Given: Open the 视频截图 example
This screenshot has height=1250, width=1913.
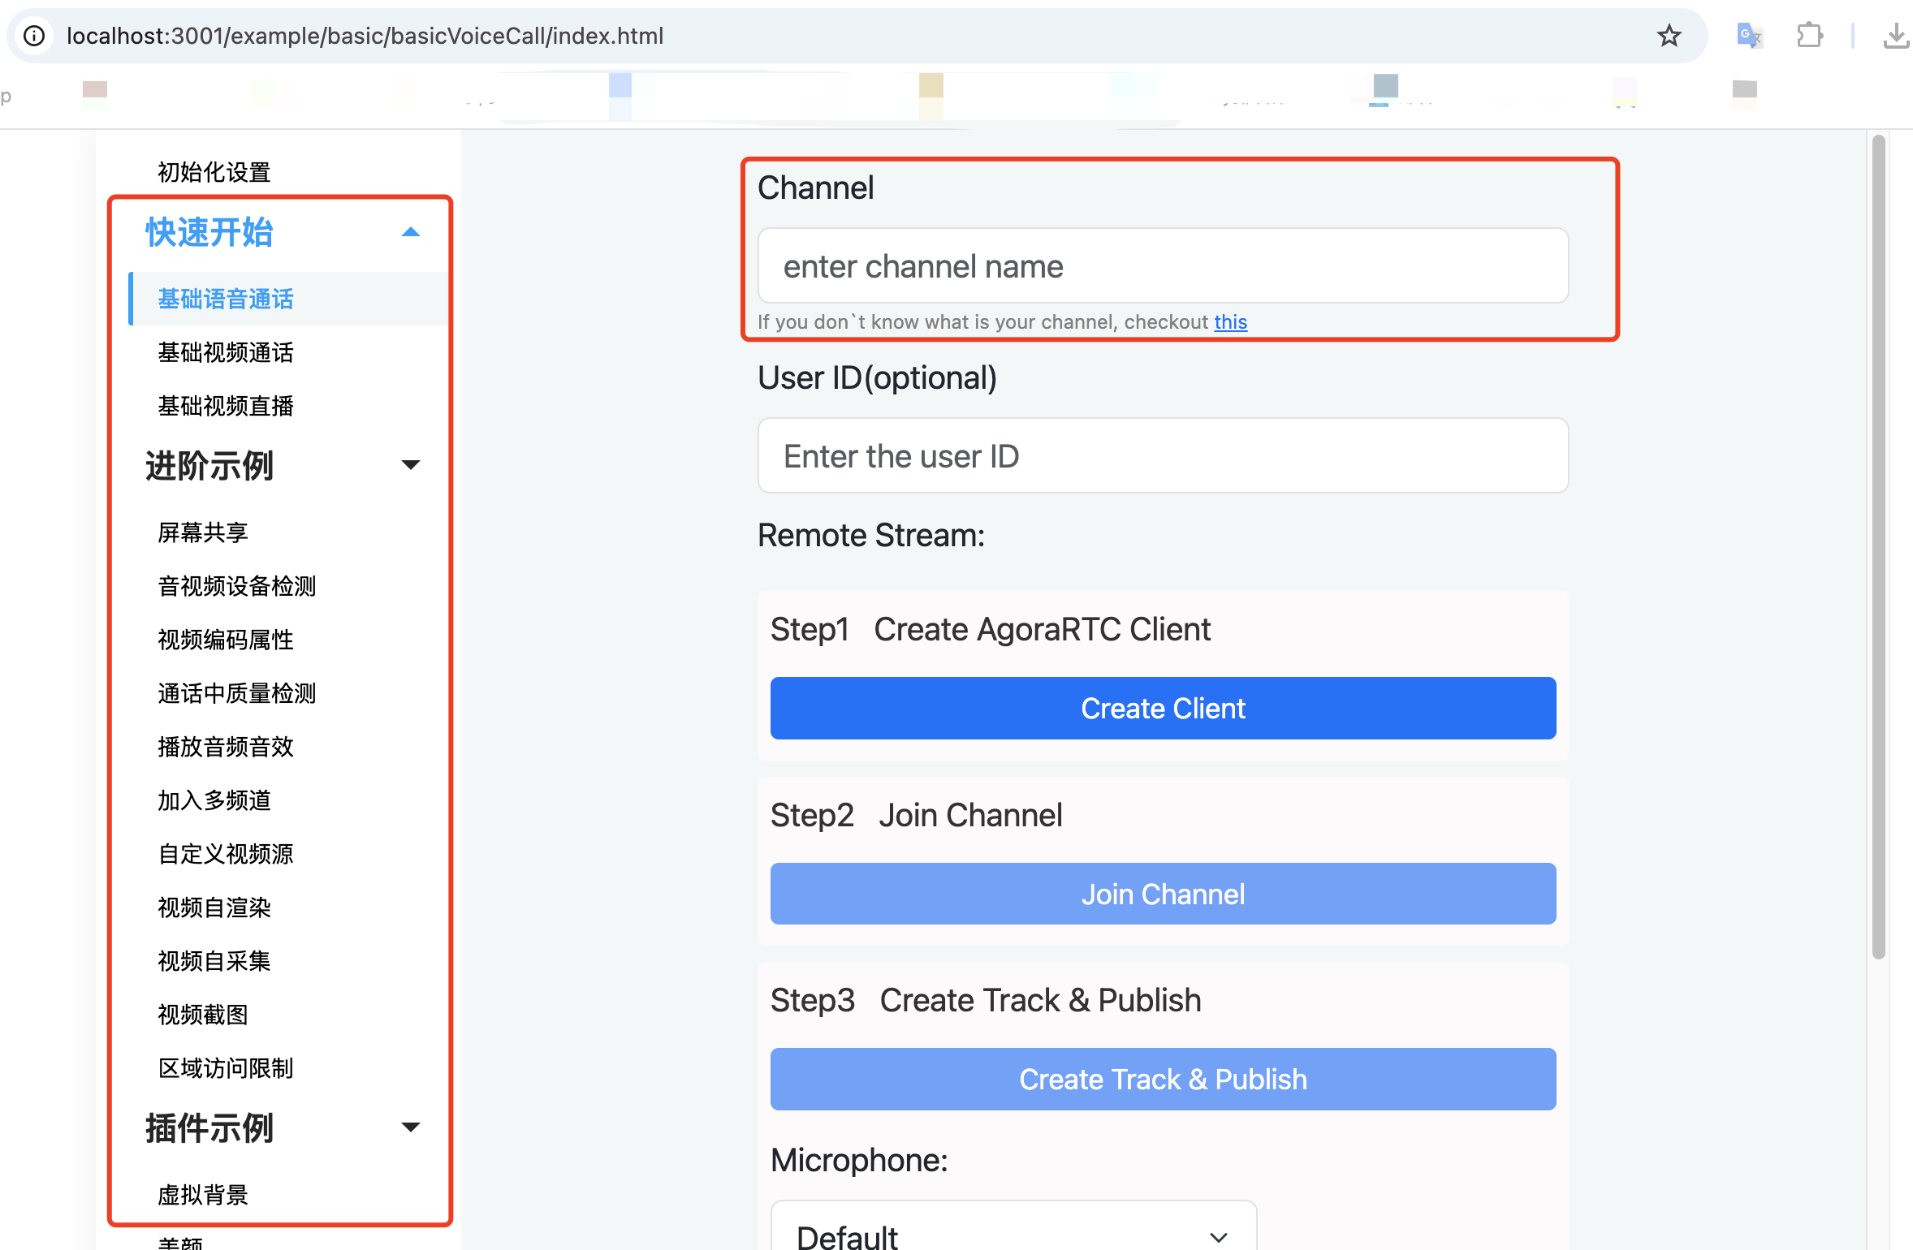Looking at the screenshot, I should coord(203,1015).
